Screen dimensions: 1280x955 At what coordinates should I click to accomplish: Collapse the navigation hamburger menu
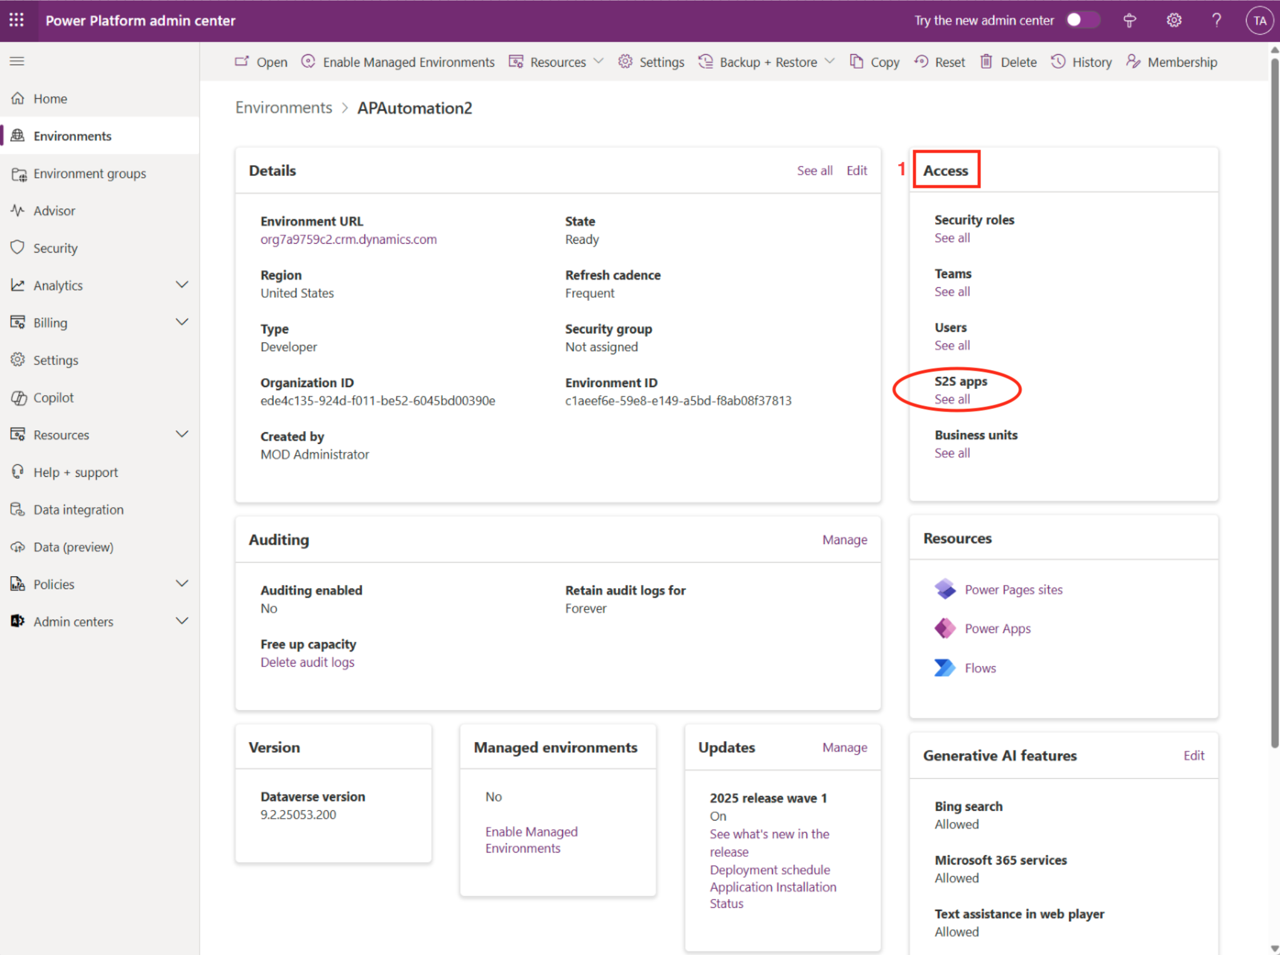pos(17,61)
